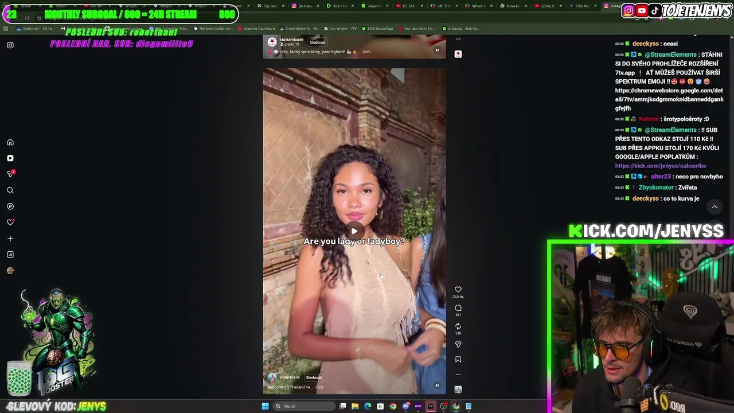Open Messages icon with red badge
This screenshot has width=734, height=413.
tap(10, 174)
